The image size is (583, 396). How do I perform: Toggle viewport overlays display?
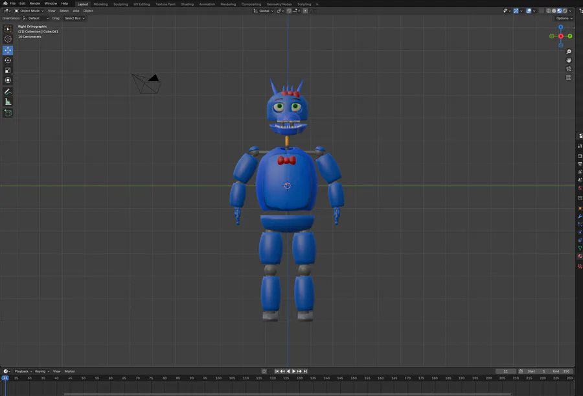(529, 11)
